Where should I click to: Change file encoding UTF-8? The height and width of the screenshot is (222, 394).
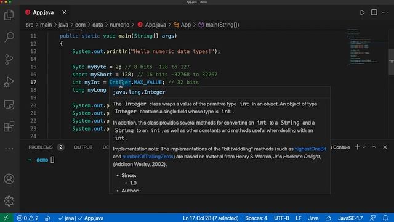click(x=281, y=218)
